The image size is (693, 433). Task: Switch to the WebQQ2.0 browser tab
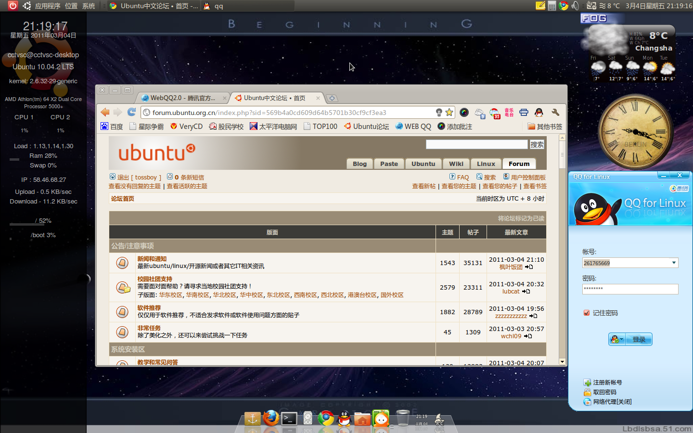click(183, 98)
